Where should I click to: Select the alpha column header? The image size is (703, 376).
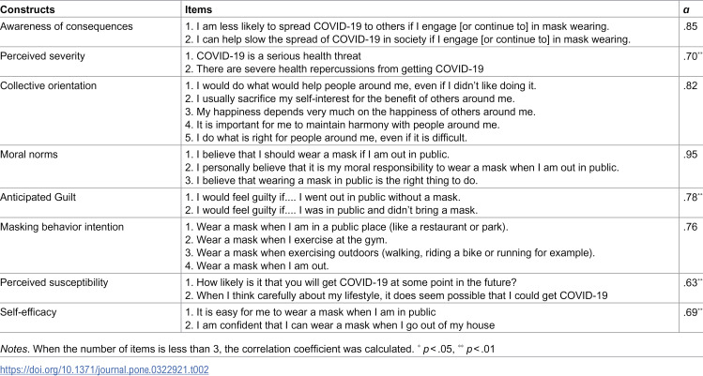(686, 9)
